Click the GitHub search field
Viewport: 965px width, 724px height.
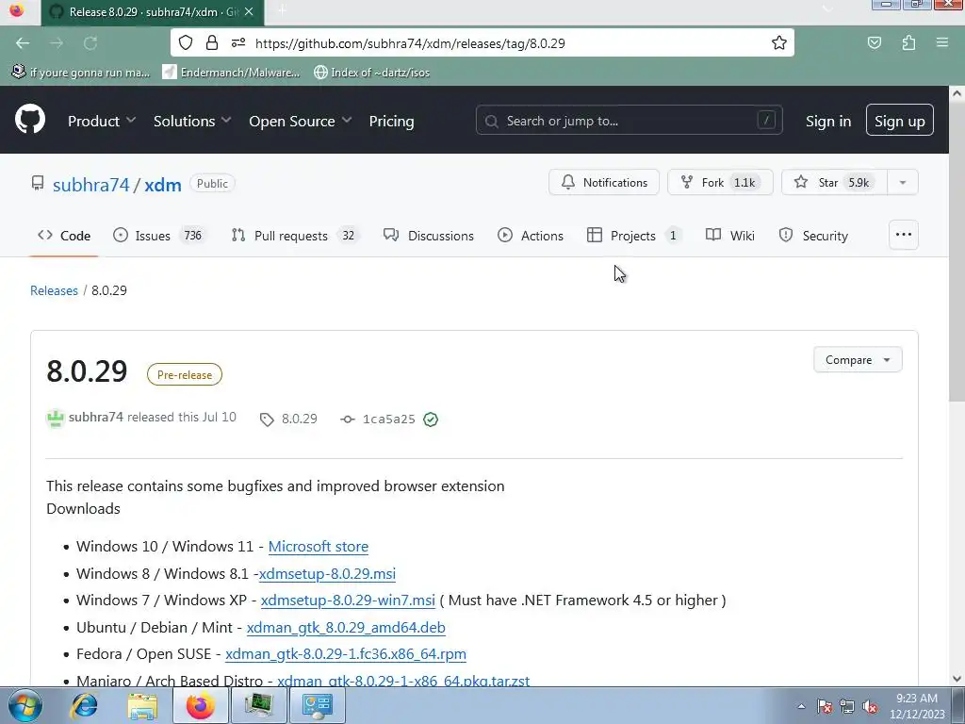click(629, 120)
